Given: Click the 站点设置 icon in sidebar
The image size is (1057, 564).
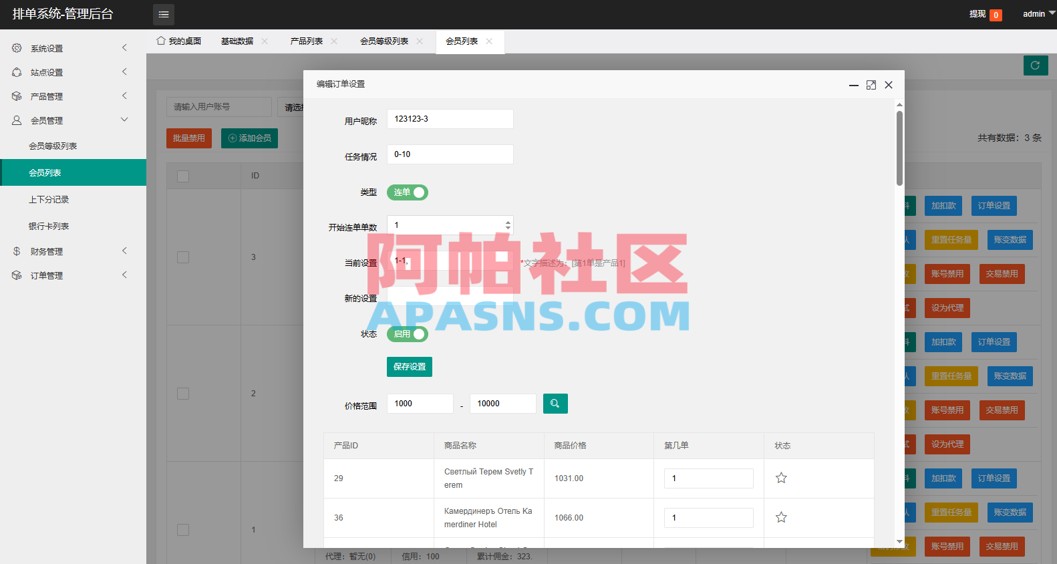Looking at the screenshot, I should pos(17,72).
